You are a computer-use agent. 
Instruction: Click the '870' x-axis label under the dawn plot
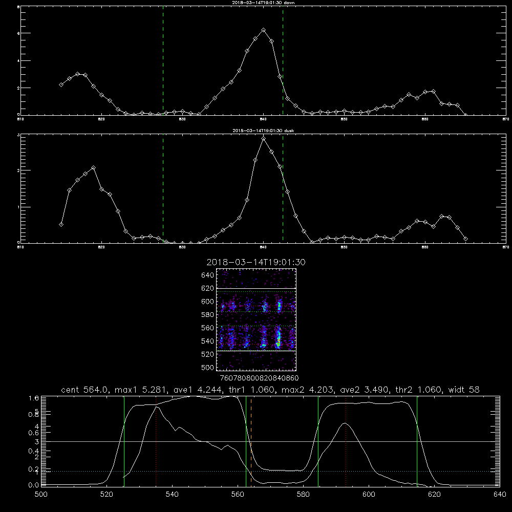(506, 119)
